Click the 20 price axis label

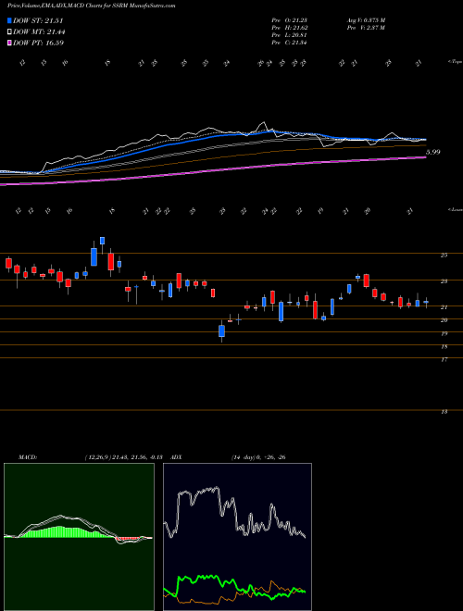point(444,320)
